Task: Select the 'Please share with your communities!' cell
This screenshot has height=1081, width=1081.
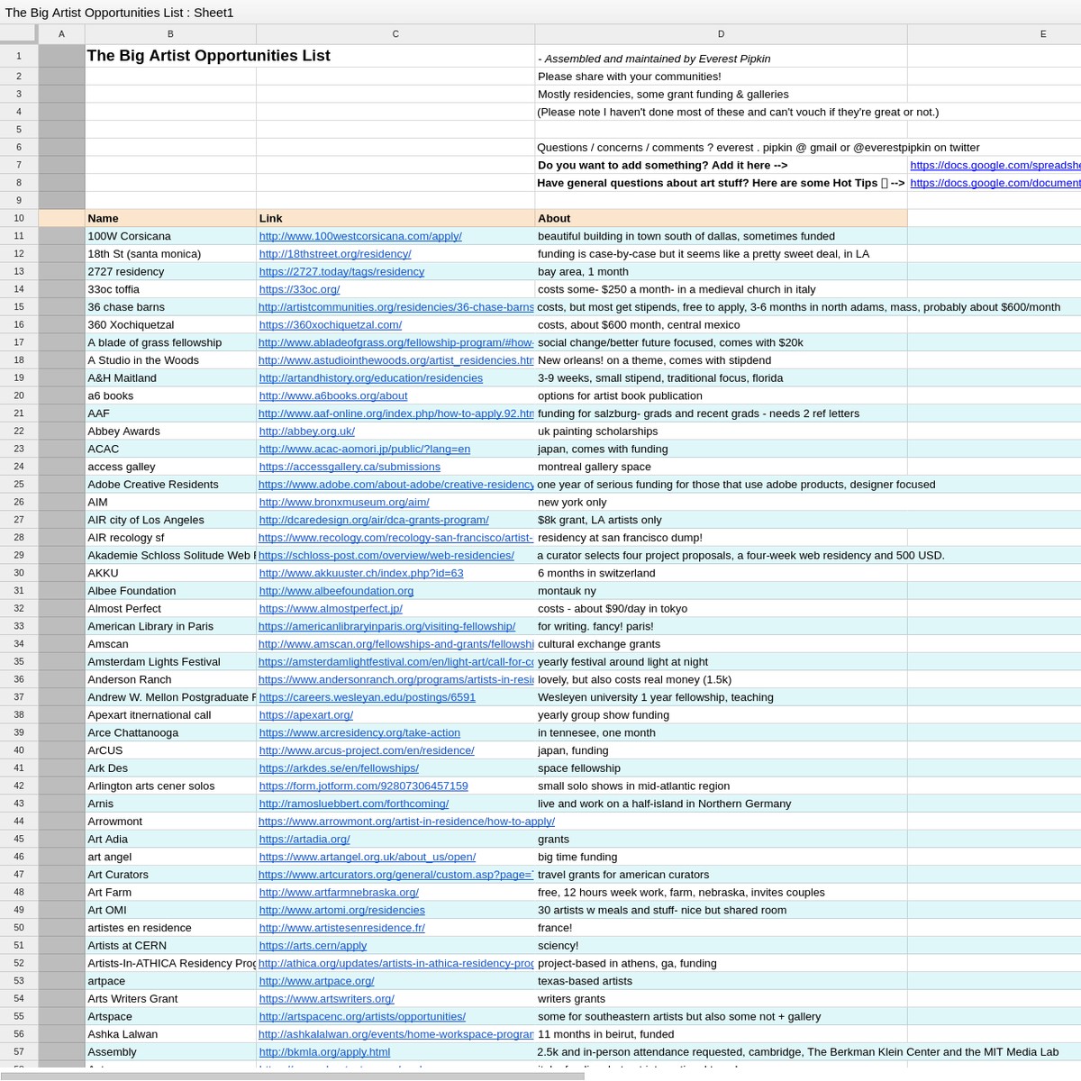Action: 721,77
